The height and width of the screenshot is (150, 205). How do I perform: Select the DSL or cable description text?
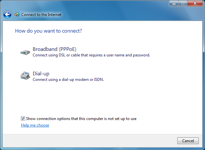pyautogui.click(x=91, y=55)
